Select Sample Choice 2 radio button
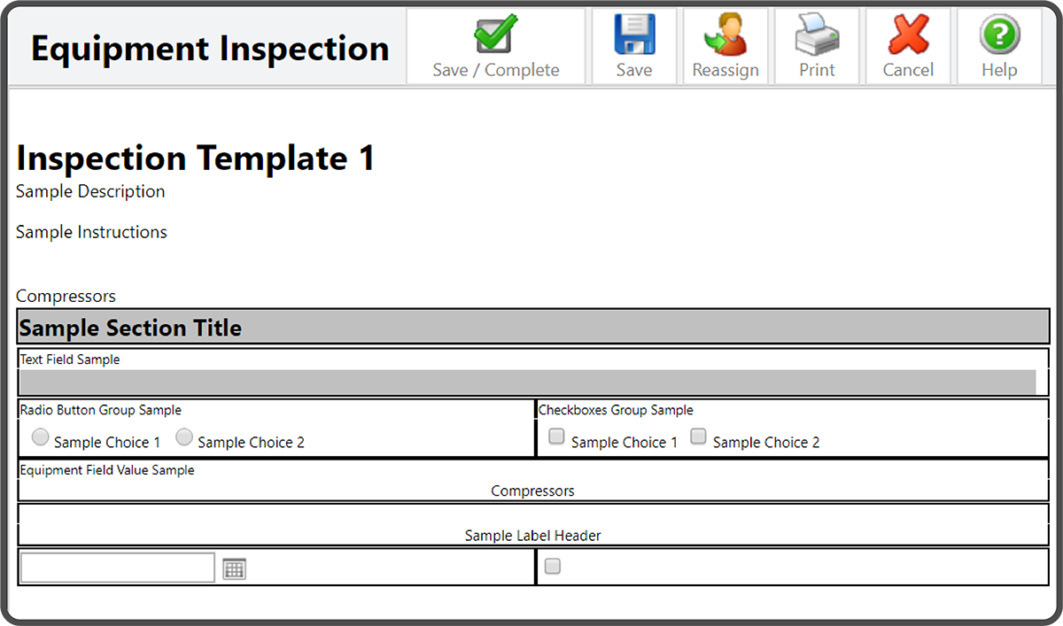 (x=184, y=437)
